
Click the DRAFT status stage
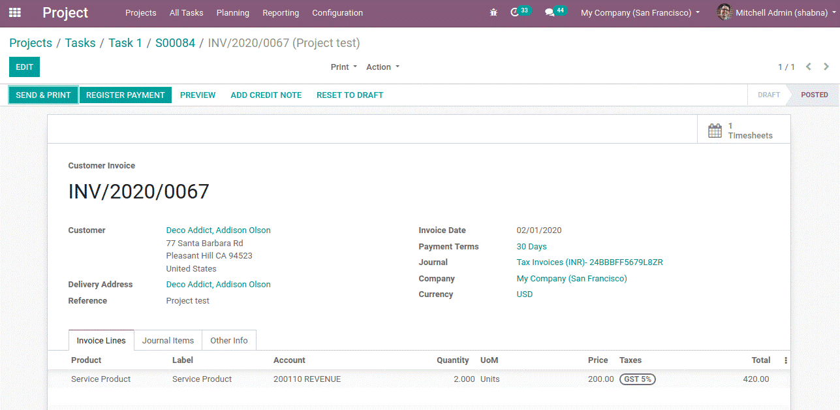coord(768,95)
